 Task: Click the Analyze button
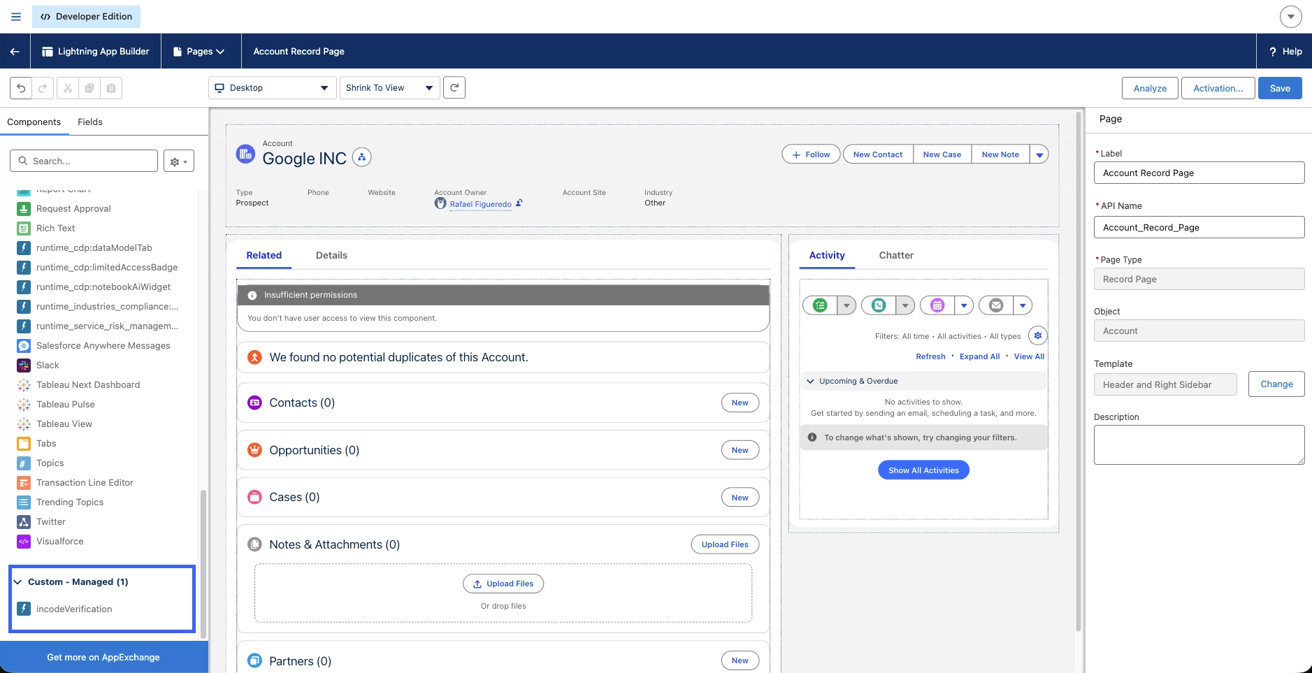pyautogui.click(x=1151, y=88)
